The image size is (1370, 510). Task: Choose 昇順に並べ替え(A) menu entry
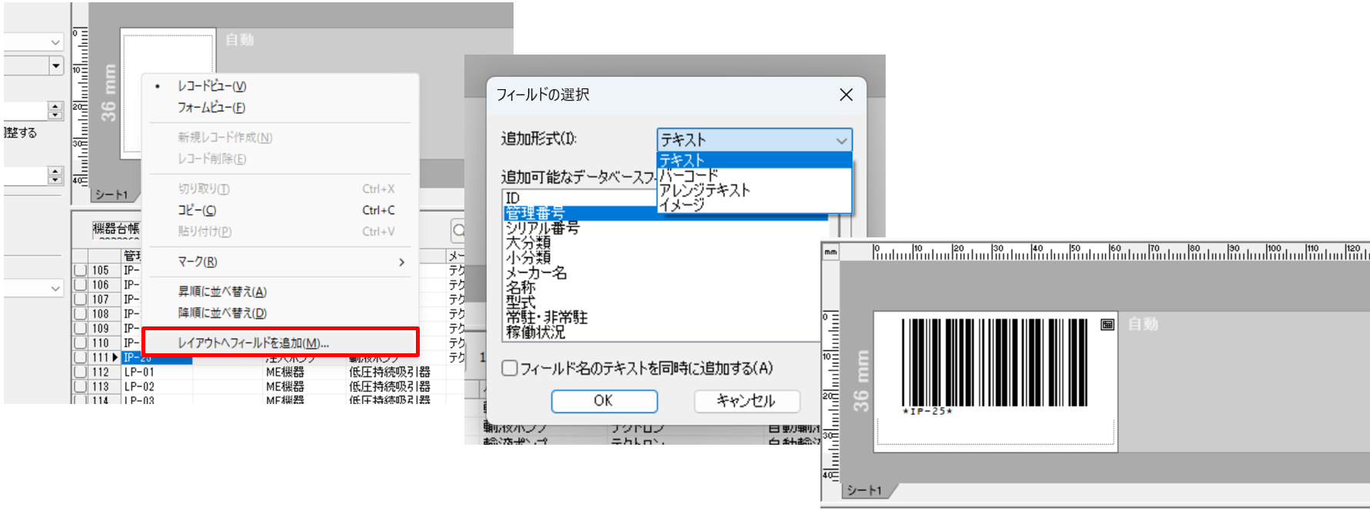[x=222, y=292]
